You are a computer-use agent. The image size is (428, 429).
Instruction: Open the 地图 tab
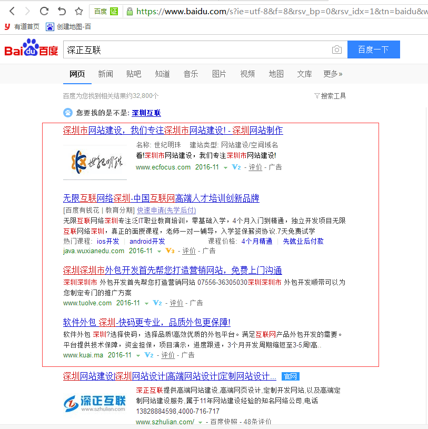click(x=276, y=74)
